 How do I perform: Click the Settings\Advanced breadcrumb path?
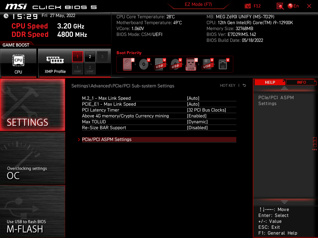click(123, 86)
